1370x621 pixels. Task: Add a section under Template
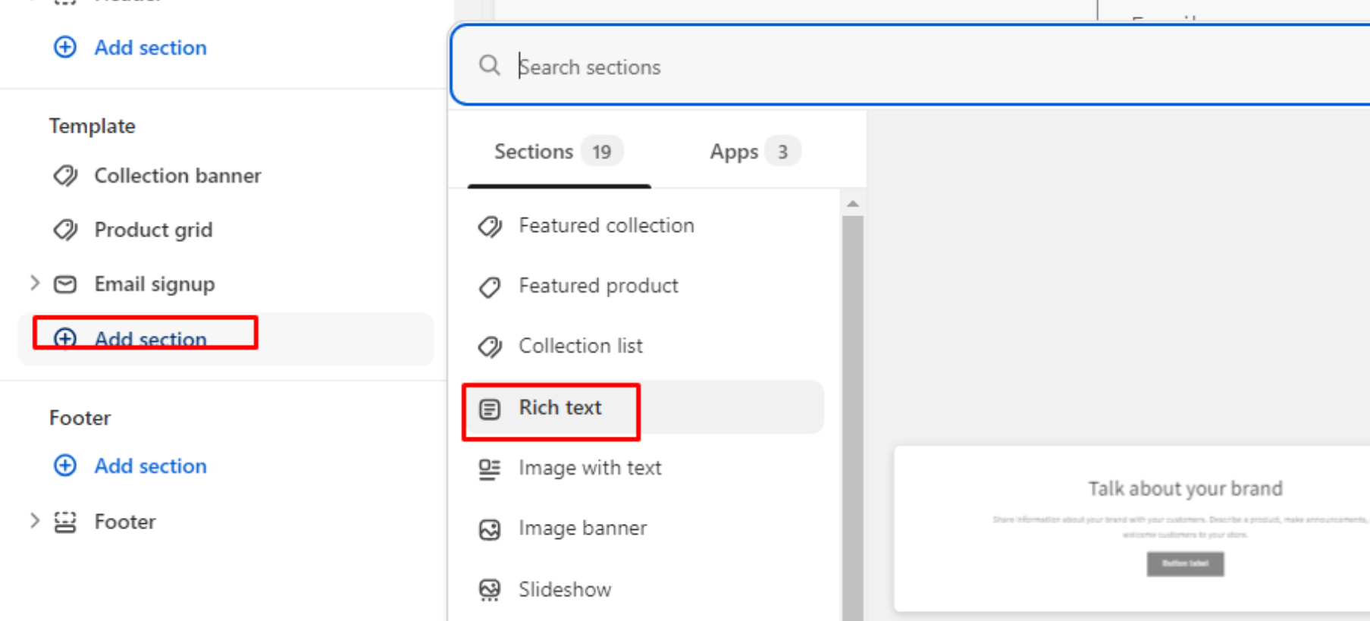pyautogui.click(x=150, y=339)
